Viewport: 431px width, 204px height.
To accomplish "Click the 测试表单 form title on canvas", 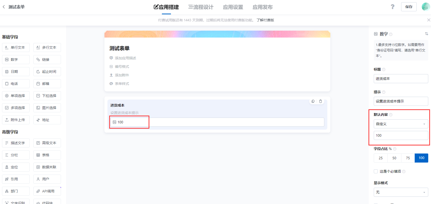I will click(119, 48).
